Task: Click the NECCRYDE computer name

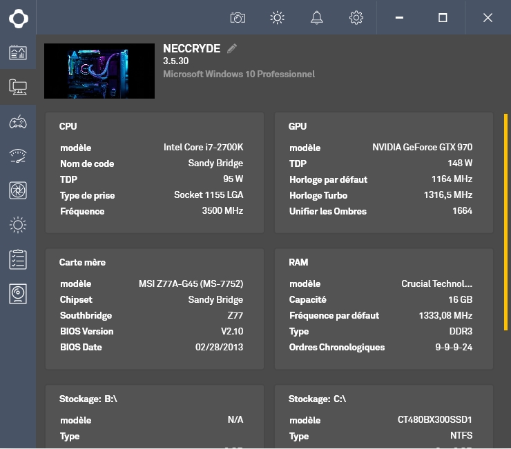Action: pos(191,49)
